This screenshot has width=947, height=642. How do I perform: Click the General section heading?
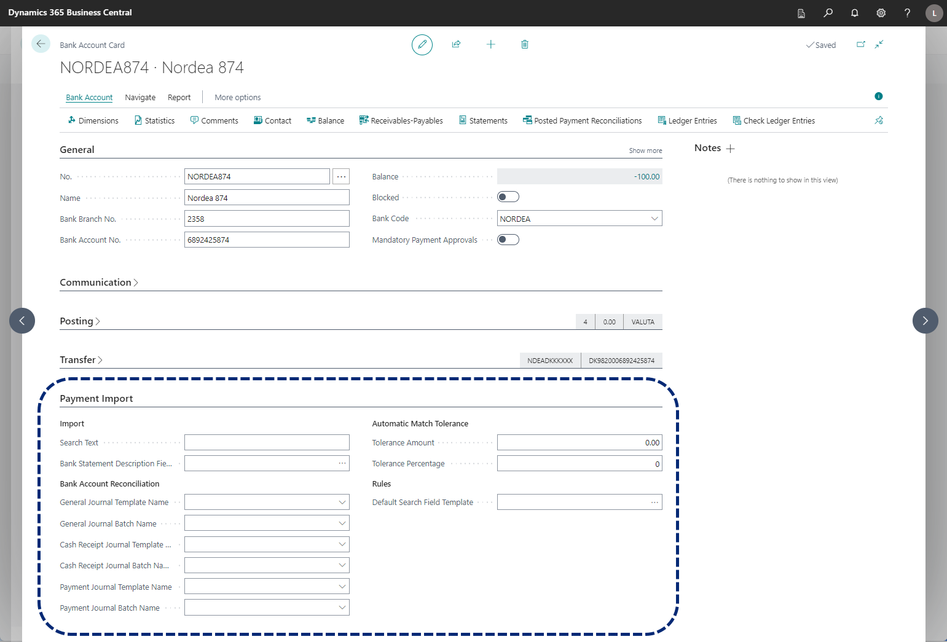pos(77,150)
